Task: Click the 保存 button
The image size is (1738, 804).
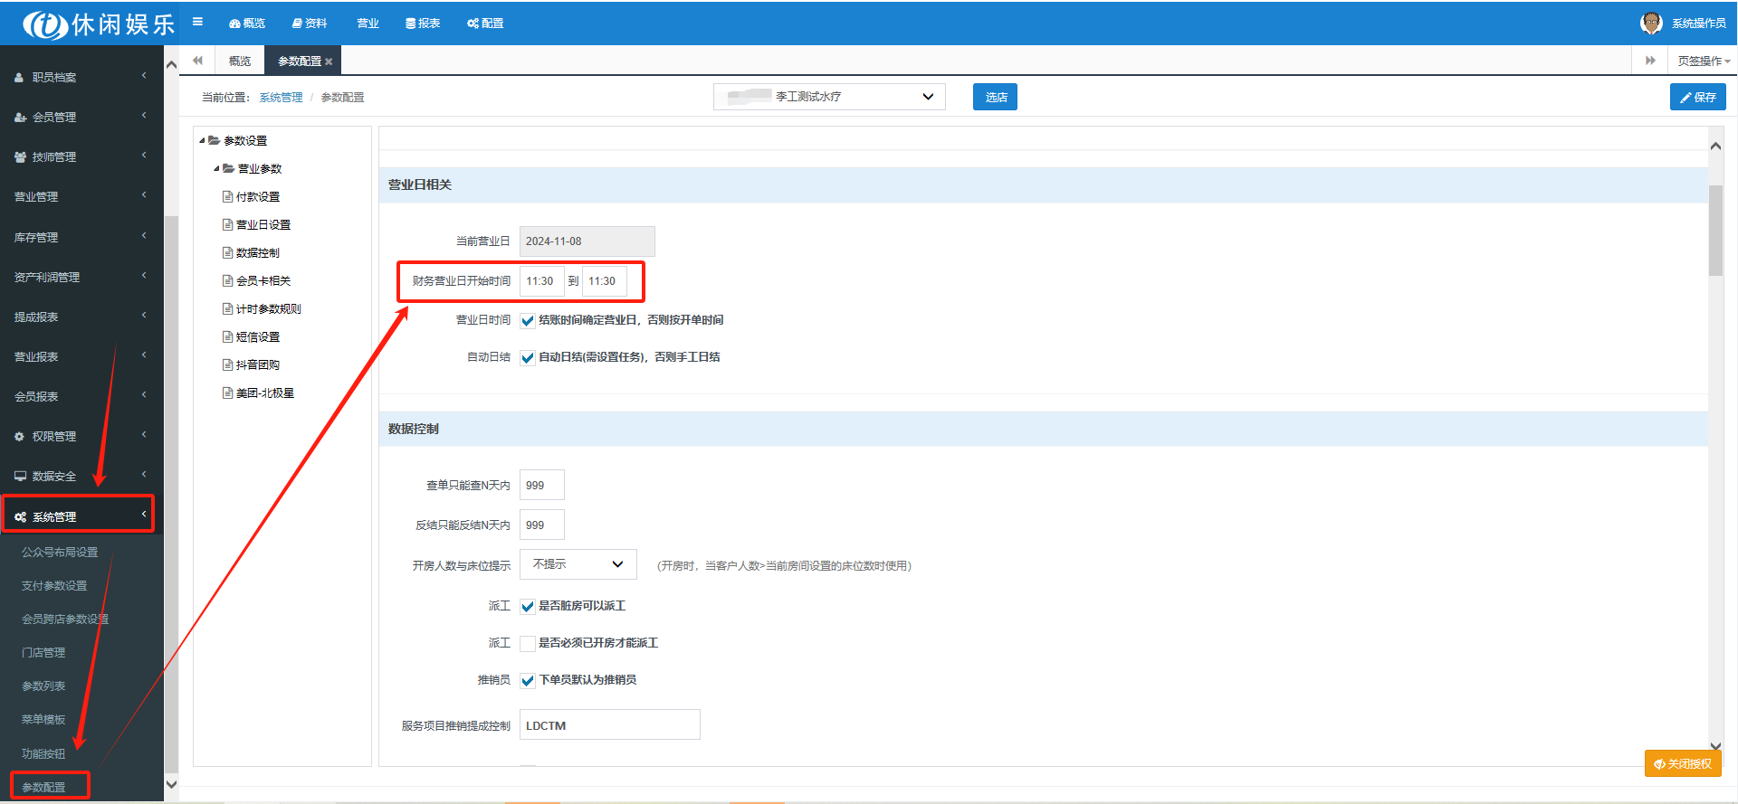Action: [1697, 97]
